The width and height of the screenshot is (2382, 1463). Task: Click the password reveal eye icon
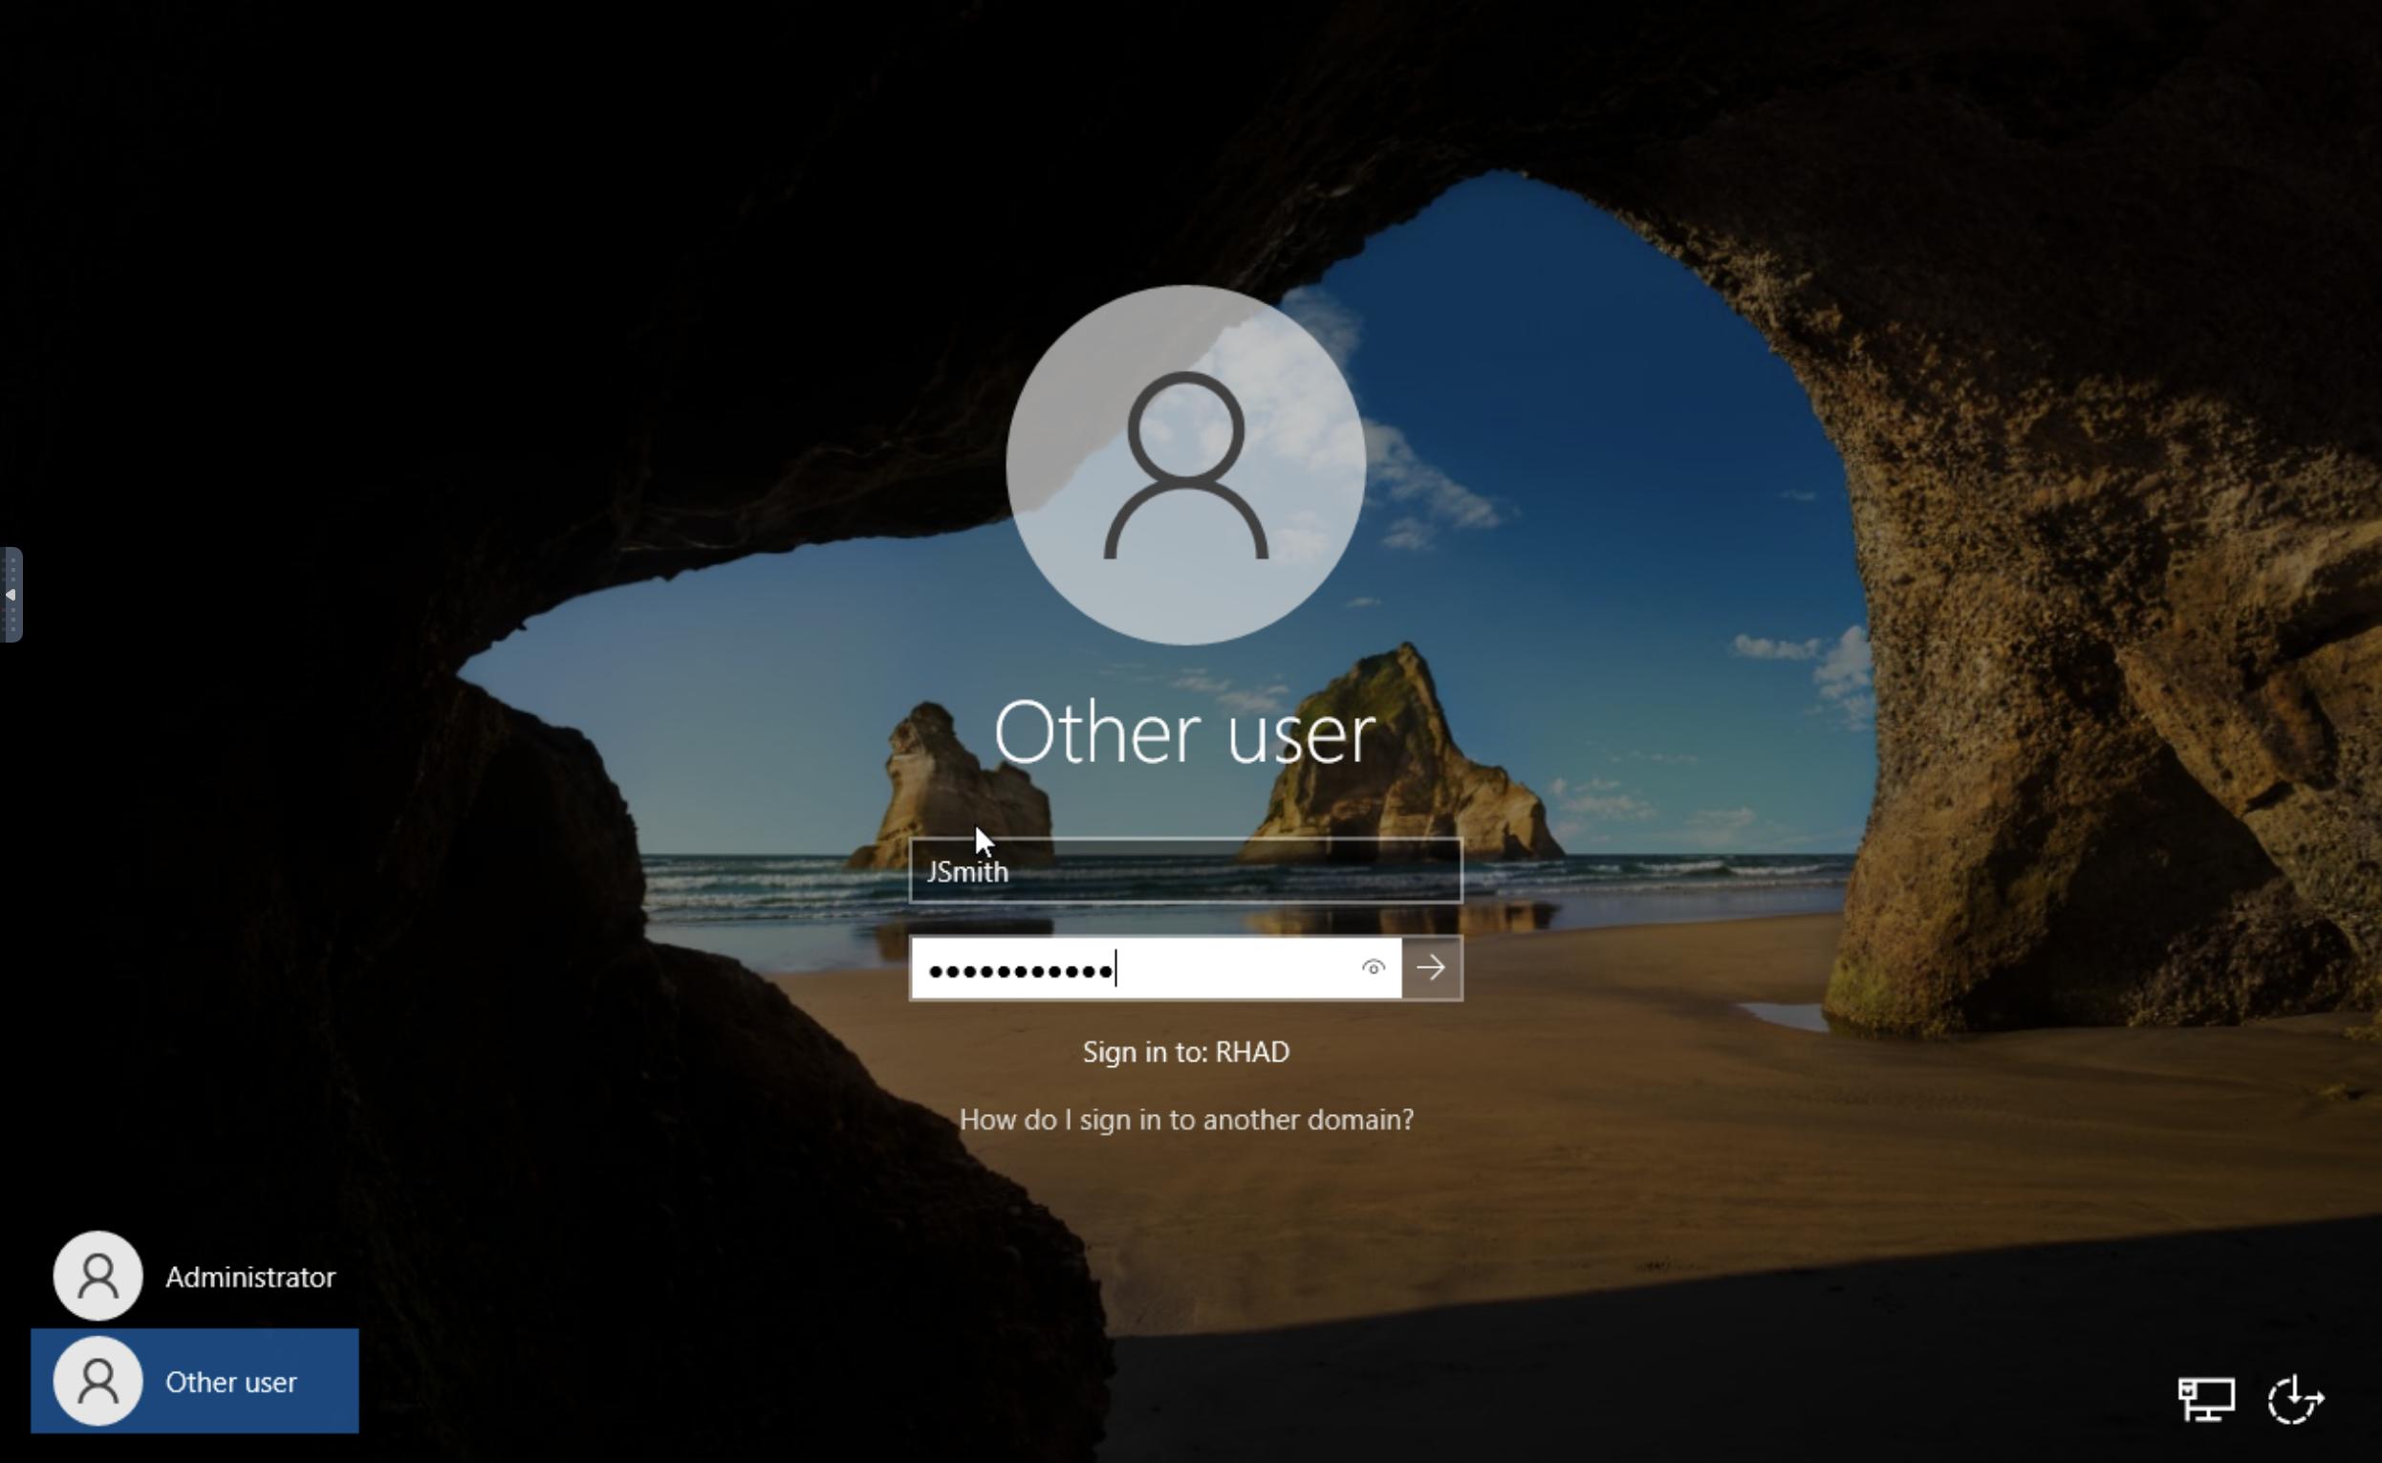click(1373, 968)
